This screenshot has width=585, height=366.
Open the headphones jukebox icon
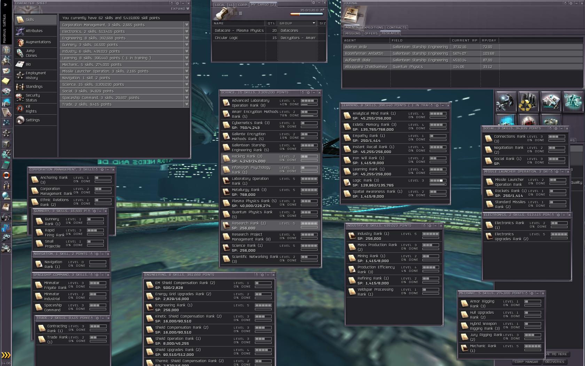point(6,217)
